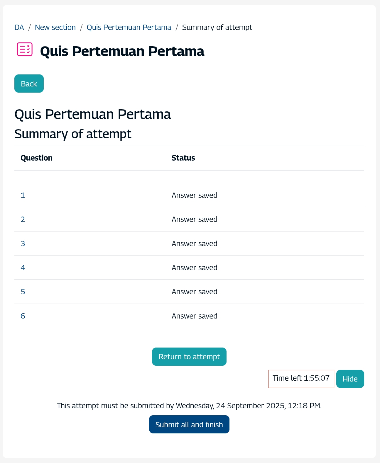Screen dimensions: 380x463
Task: Click the Back button
Action: pos(29,84)
